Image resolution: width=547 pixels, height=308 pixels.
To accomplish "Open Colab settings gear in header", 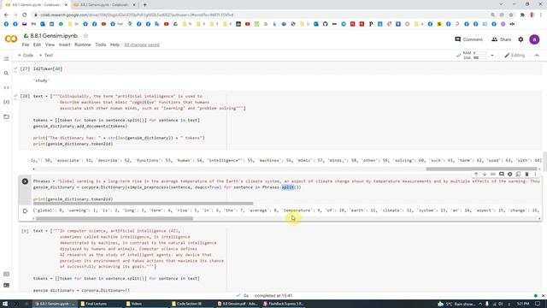I will [521, 39].
